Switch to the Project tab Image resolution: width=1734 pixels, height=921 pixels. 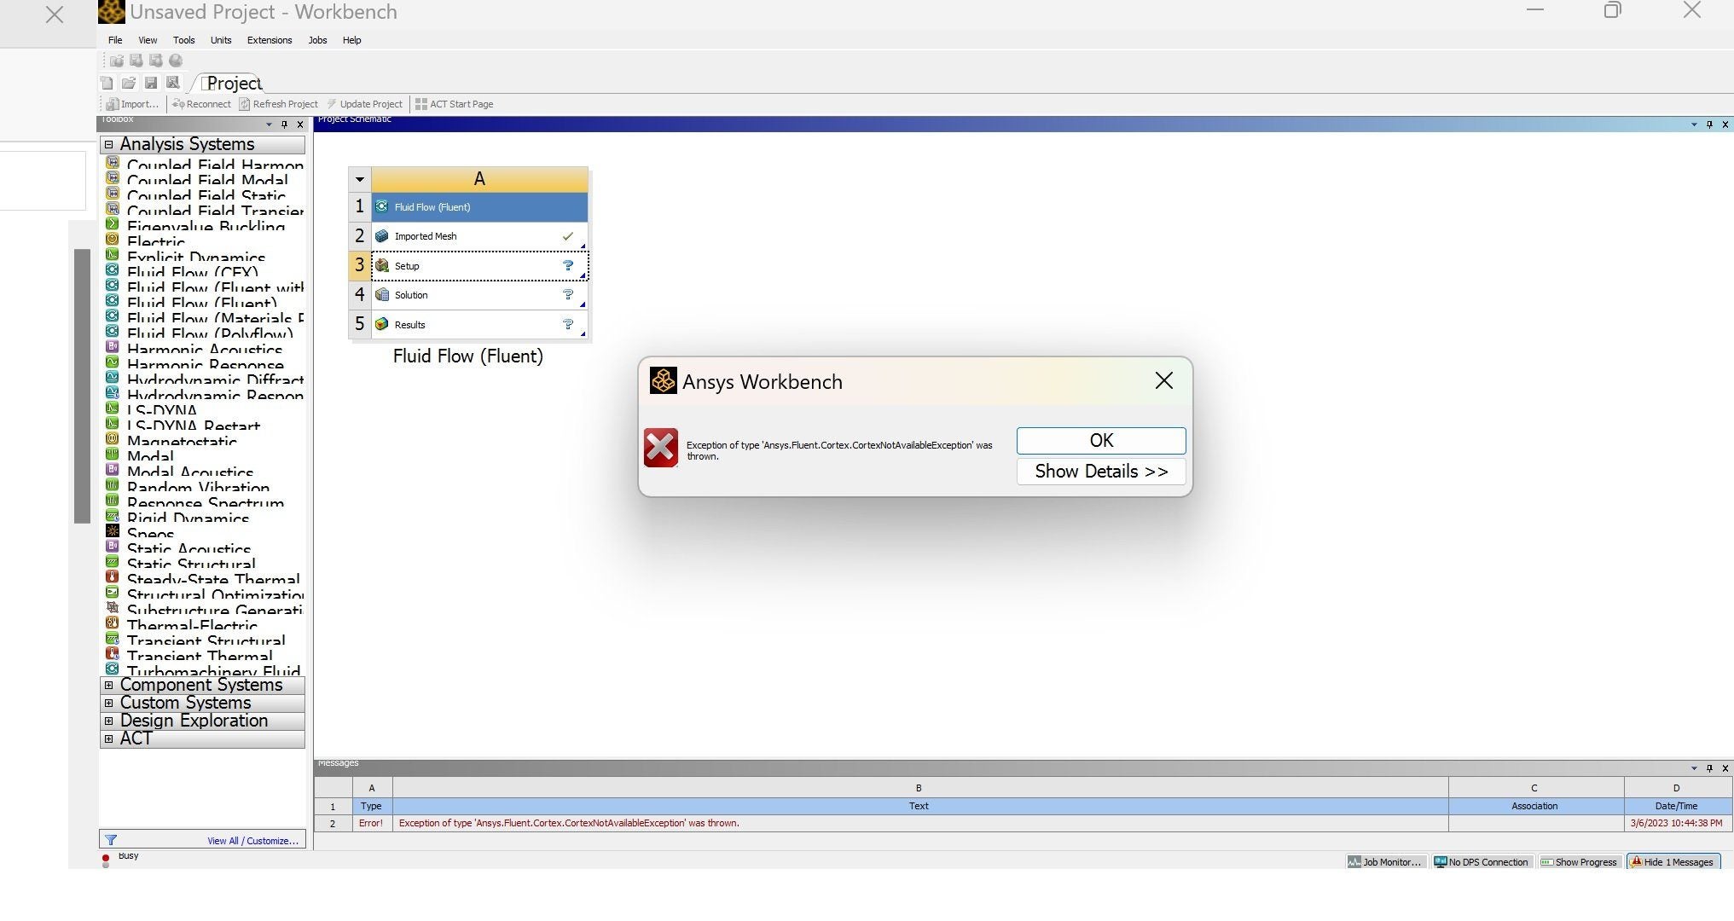pos(232,84)
